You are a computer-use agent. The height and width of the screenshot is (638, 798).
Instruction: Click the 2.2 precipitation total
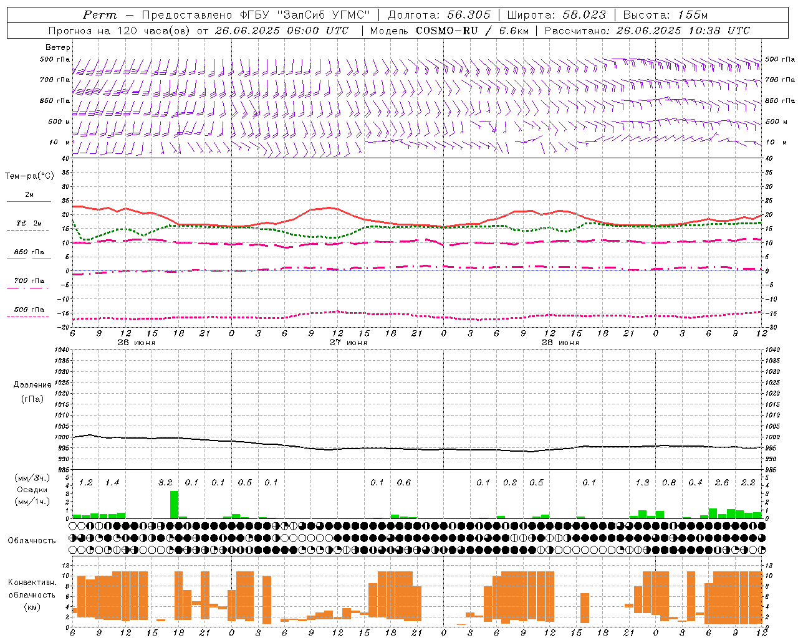[x=748, y=482]
